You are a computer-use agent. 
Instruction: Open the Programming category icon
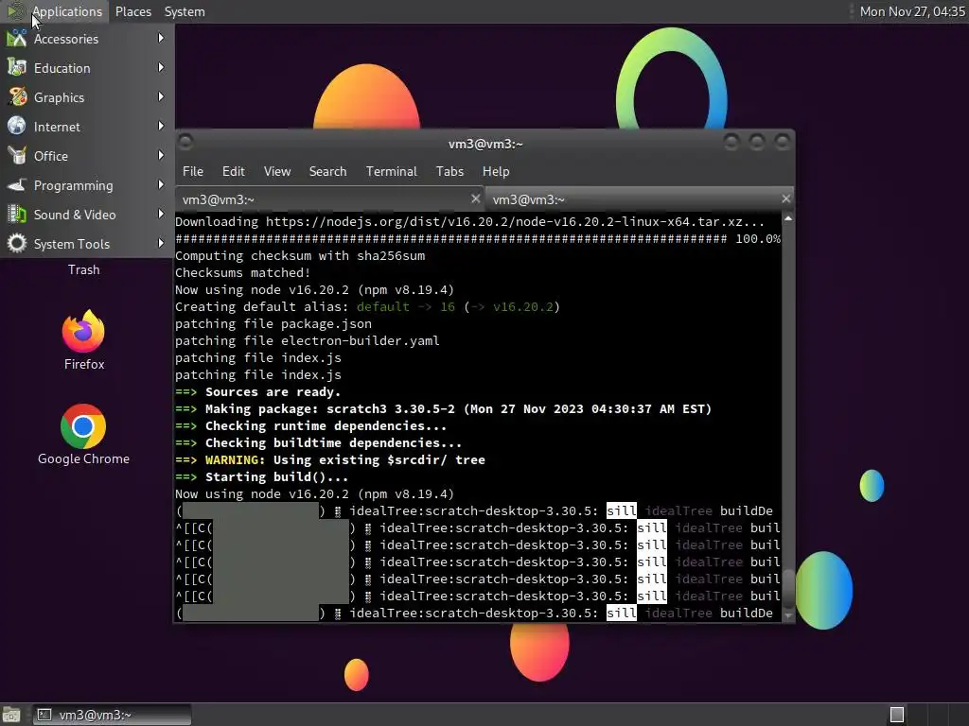tap(17, 185)
